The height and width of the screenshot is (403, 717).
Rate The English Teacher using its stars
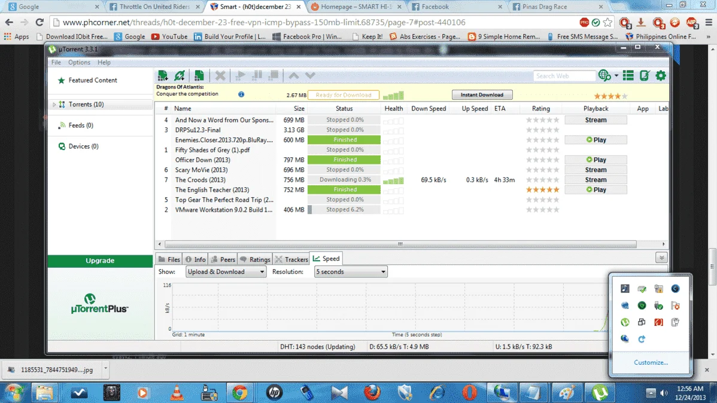(542, 190)
